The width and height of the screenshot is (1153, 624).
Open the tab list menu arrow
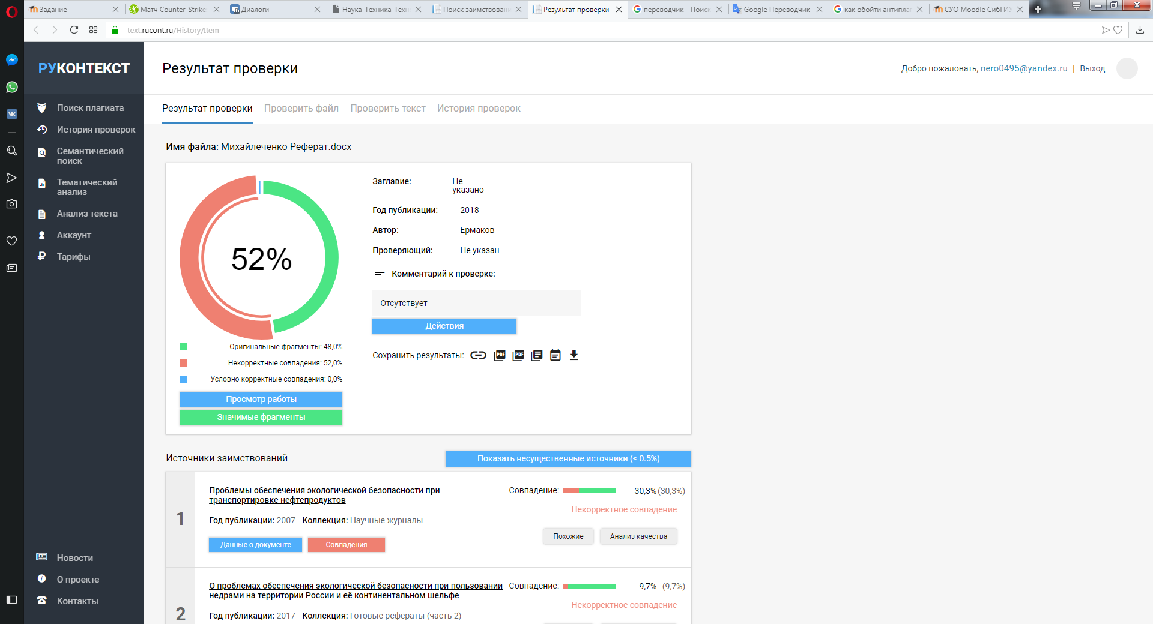click(1076, 6)
